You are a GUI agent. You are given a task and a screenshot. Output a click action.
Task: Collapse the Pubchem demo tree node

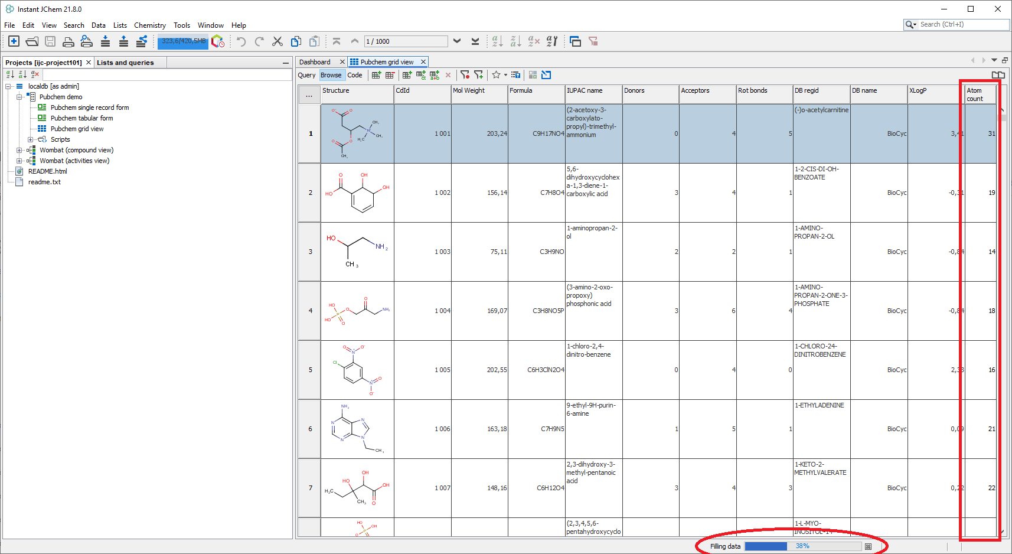[19, 97]
